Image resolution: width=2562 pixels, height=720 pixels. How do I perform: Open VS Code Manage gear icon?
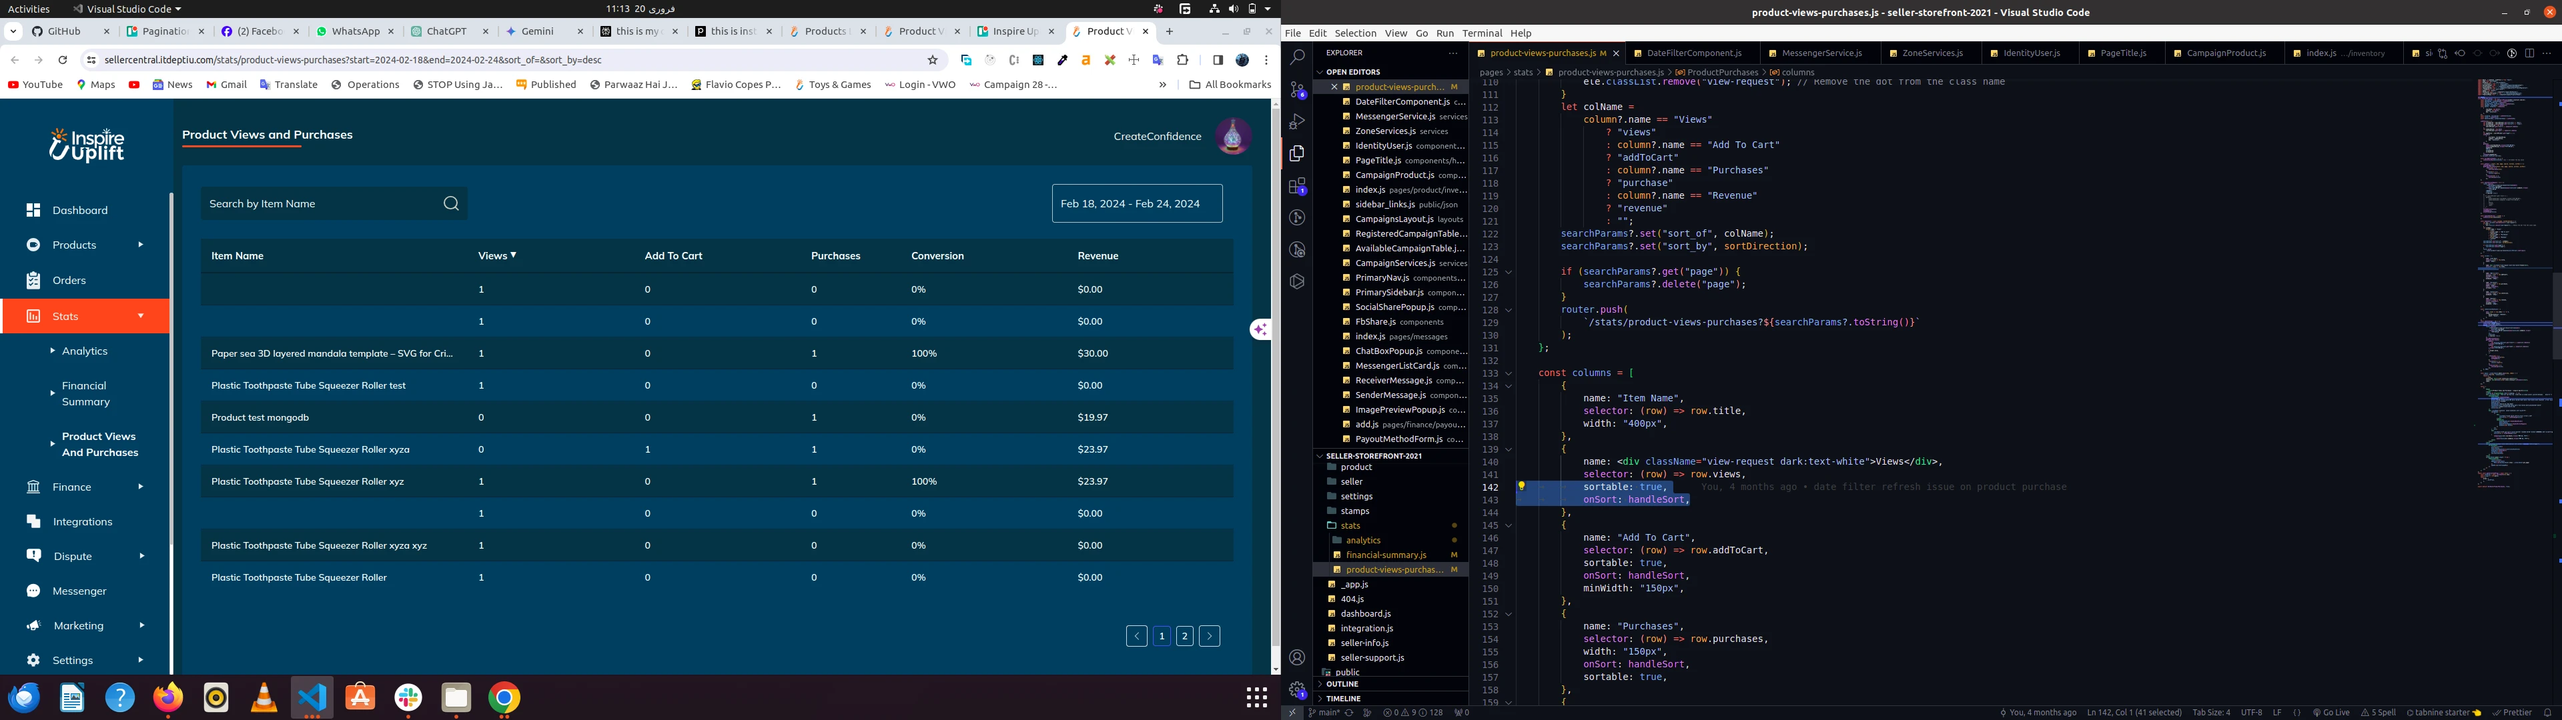(1297, 689)
